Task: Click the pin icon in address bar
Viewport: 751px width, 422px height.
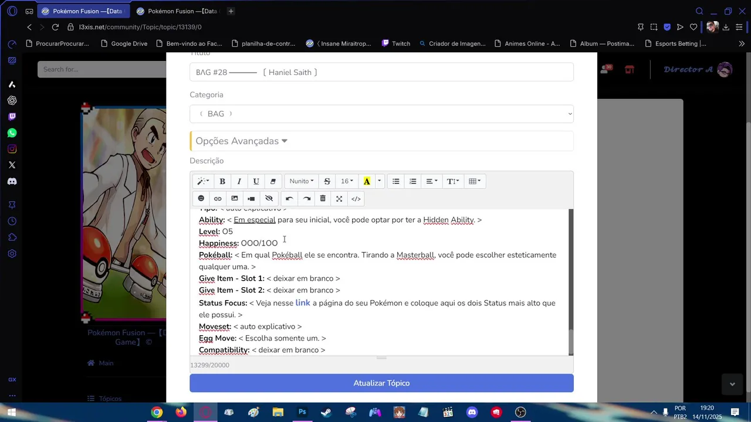Action: [641, 27]
